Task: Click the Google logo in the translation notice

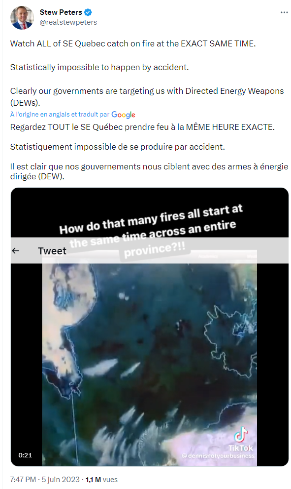Action: point(124,115)
